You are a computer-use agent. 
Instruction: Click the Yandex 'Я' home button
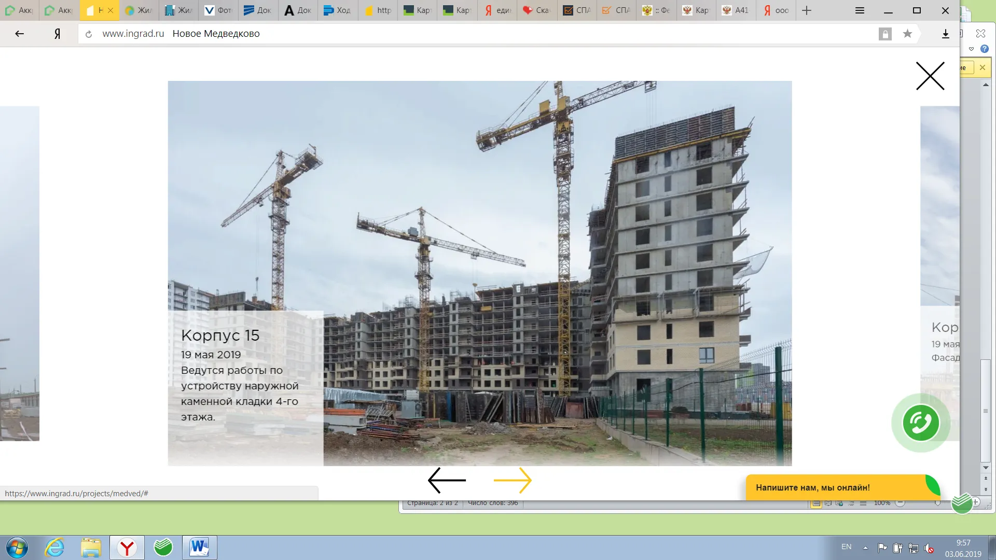point(57,34)
